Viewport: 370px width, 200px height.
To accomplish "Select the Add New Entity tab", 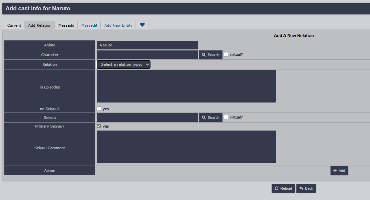I will tap(118, 25).
